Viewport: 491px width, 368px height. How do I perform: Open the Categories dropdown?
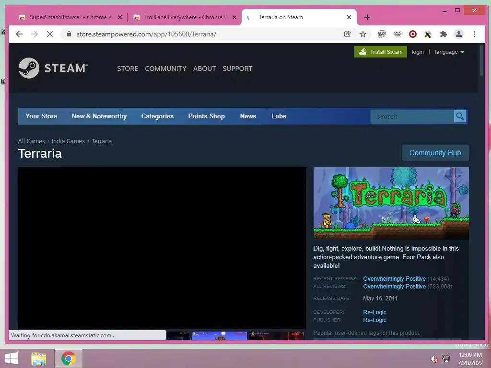157,116
